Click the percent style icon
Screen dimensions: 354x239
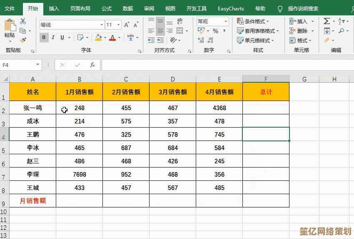(x=215, y=31)
